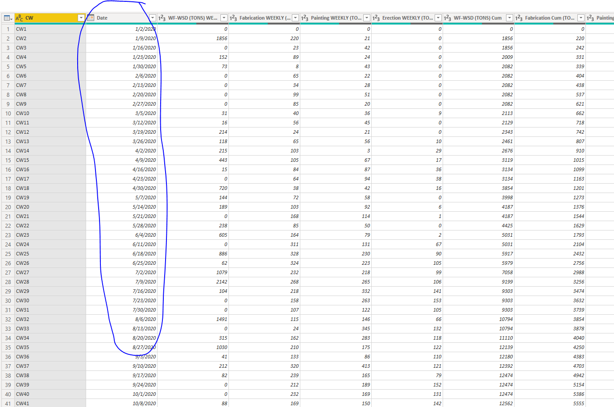Click the Fabrication weekly value 328
Viewport: 614px width, 407px height.
264,254
